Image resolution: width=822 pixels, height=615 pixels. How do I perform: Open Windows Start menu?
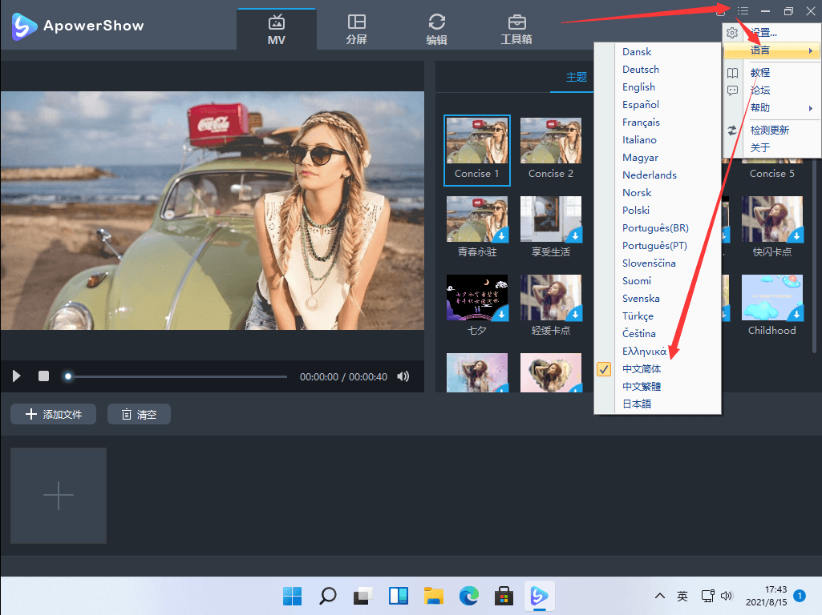(x=293, y=596)
